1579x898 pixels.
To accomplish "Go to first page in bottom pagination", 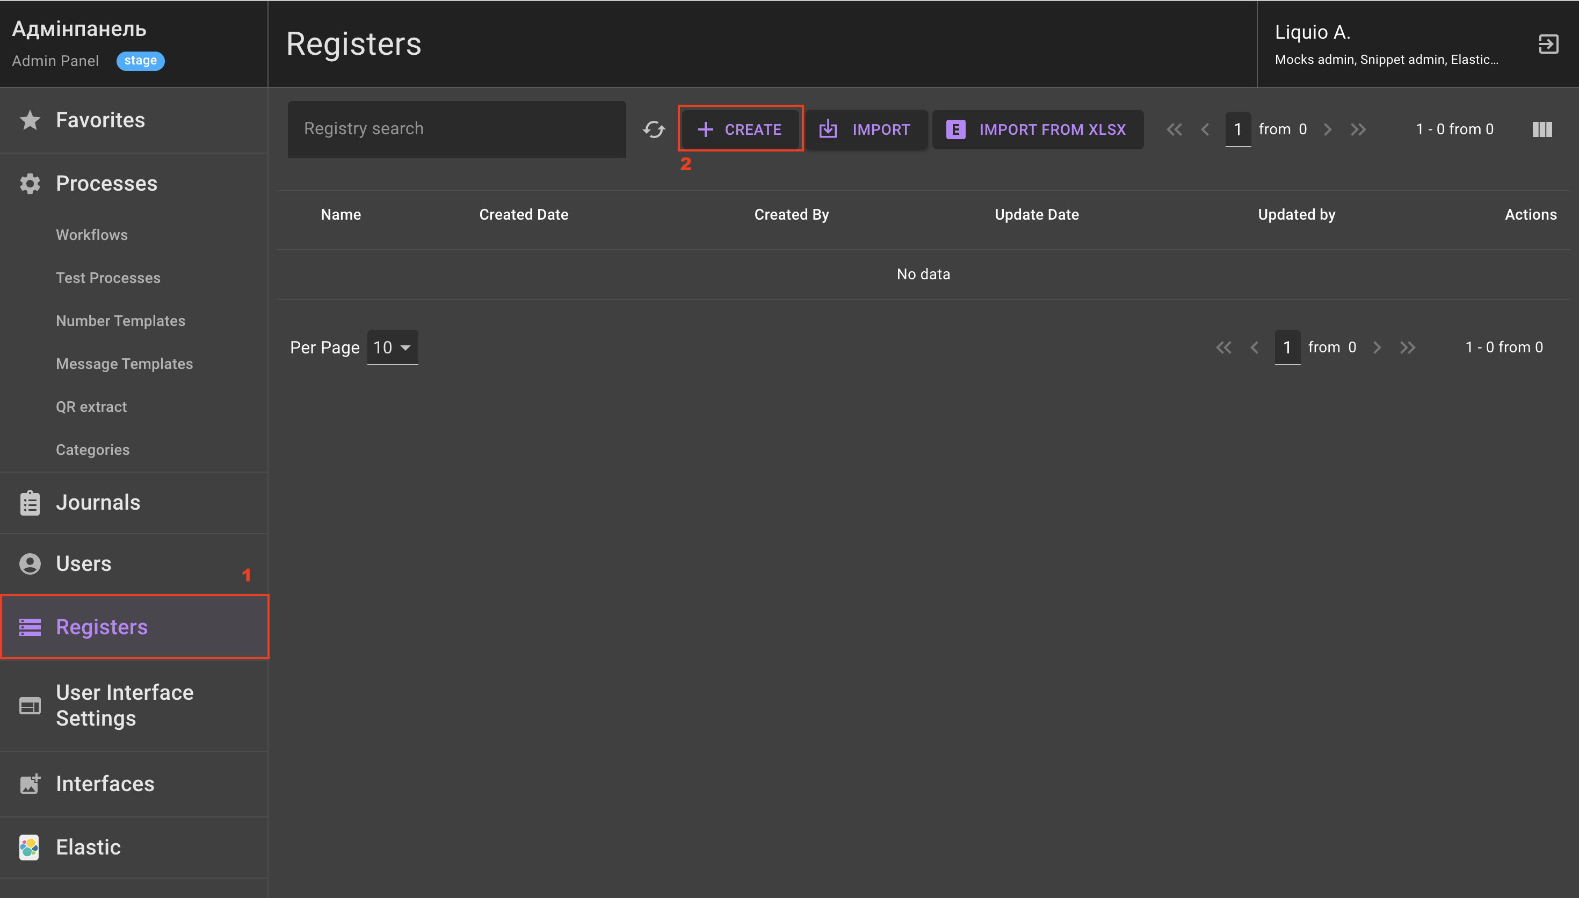I will [x=1223, y=347].
